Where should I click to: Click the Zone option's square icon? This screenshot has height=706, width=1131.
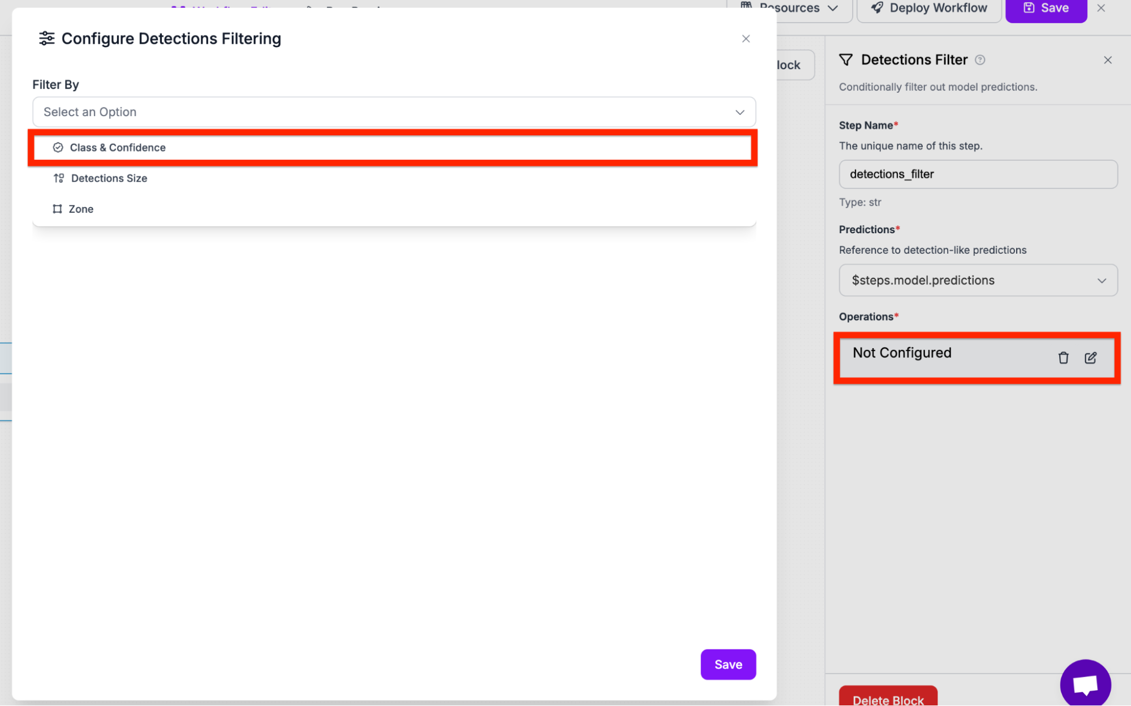(x=57, y=209)
